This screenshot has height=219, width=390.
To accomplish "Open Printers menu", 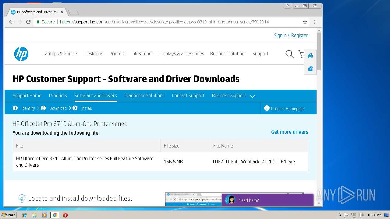I will [x=117, y=54].
